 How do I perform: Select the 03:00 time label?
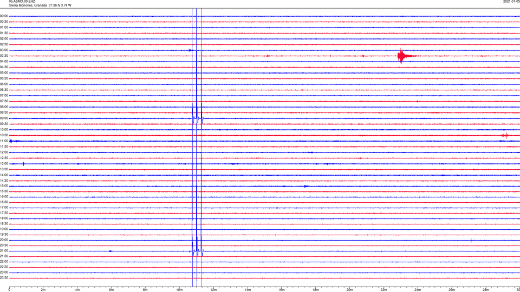[4, 50]
